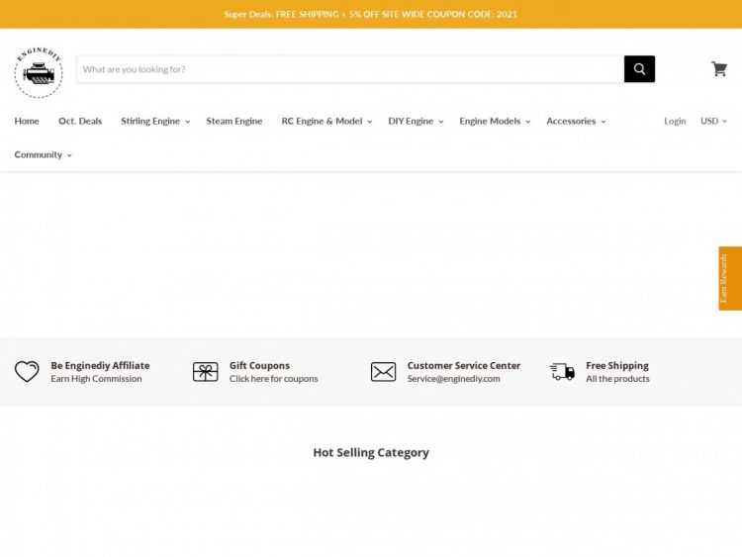Open Oct. Deals page
742x557 pixels.
click(80, 121)
